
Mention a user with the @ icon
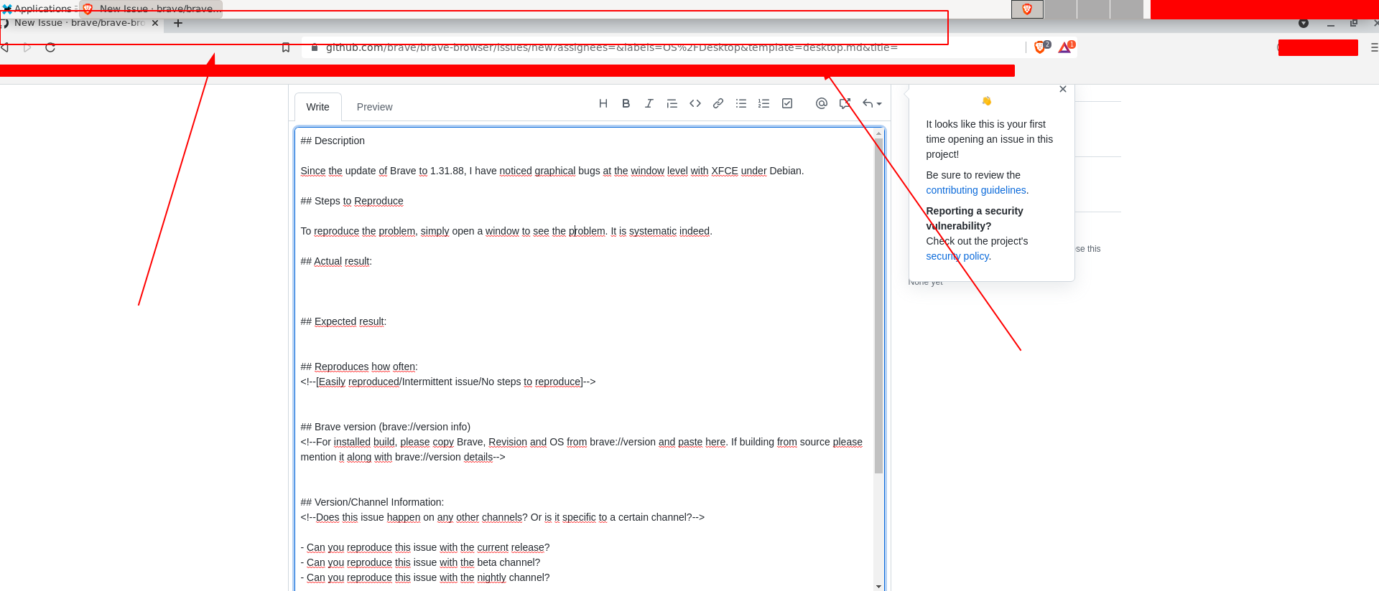coord(822,103)
